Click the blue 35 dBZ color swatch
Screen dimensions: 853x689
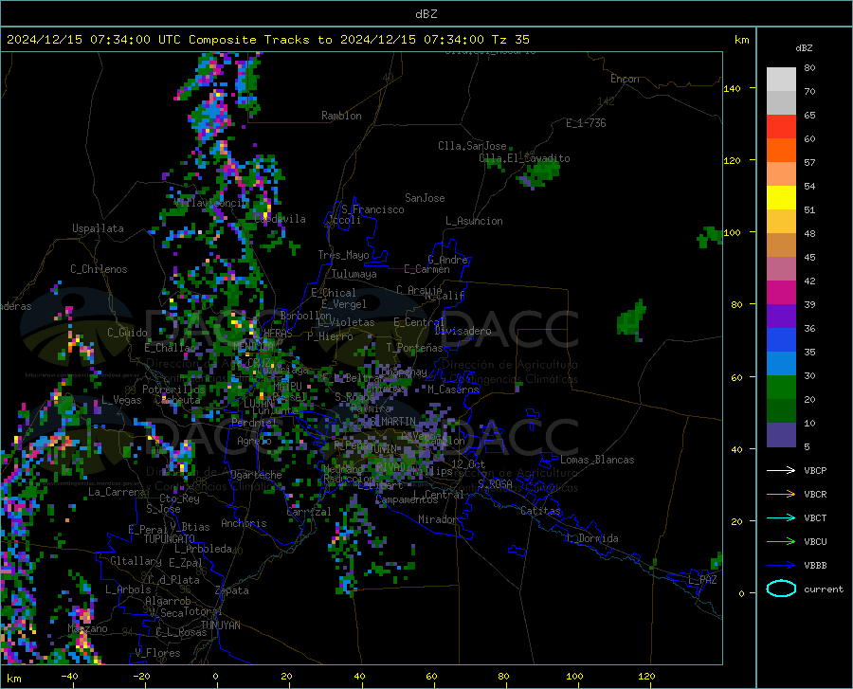click(781, 340)
